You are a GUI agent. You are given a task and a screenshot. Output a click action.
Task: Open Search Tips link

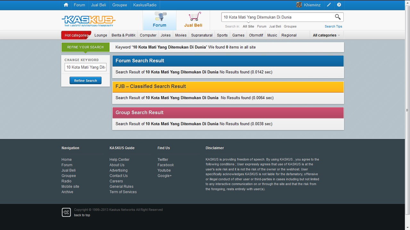333,27
